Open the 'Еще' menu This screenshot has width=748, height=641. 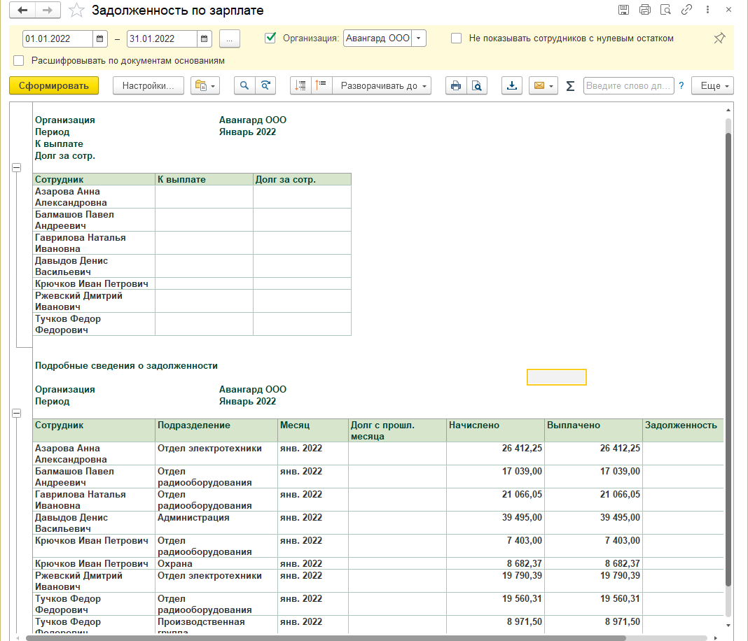point(712,85)
